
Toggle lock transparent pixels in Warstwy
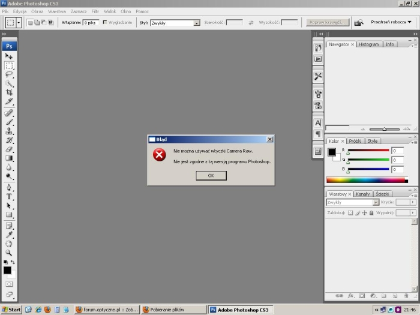click(350, 213)
